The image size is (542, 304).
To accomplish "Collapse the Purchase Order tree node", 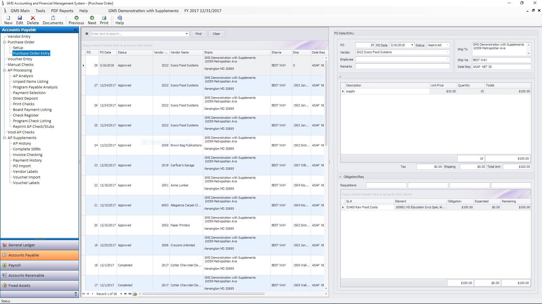I will pos(5,42).
